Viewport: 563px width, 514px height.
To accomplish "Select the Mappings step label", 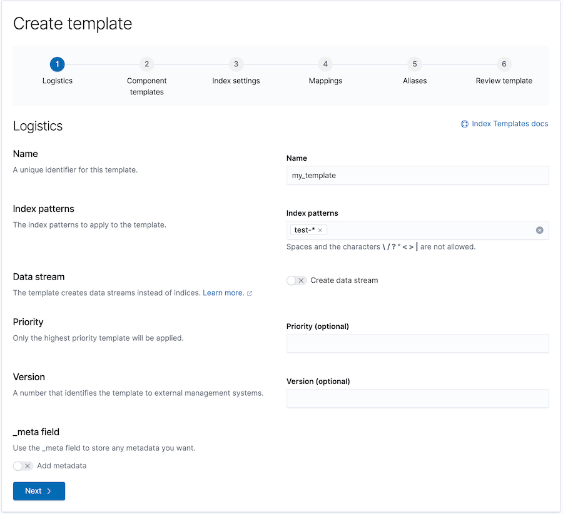I will pyautogui.click(x=325, y=81).
